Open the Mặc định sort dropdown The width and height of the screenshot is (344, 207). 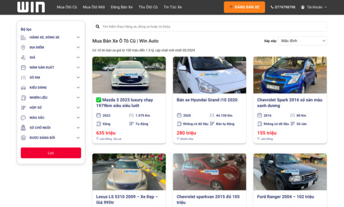(x=302, y=41)
